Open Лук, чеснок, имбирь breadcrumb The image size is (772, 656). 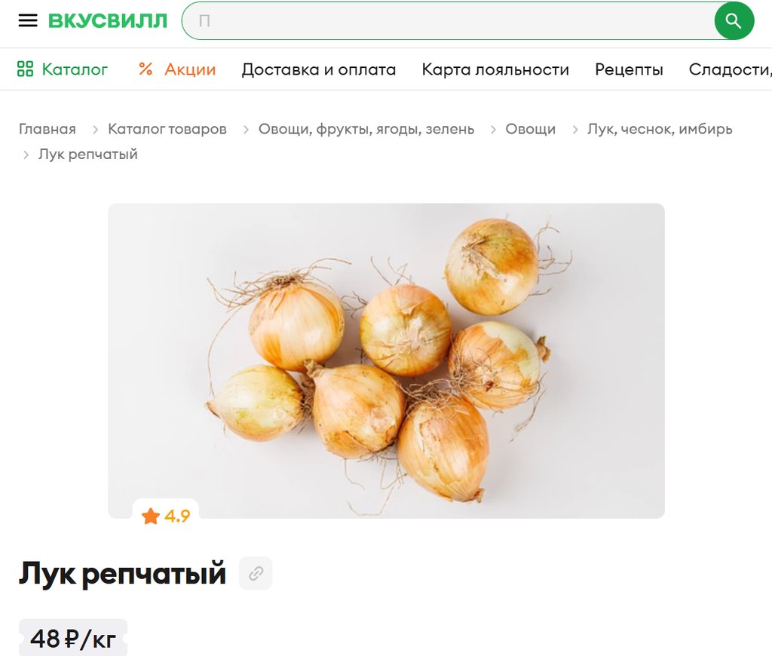click(x=660, y=129)
